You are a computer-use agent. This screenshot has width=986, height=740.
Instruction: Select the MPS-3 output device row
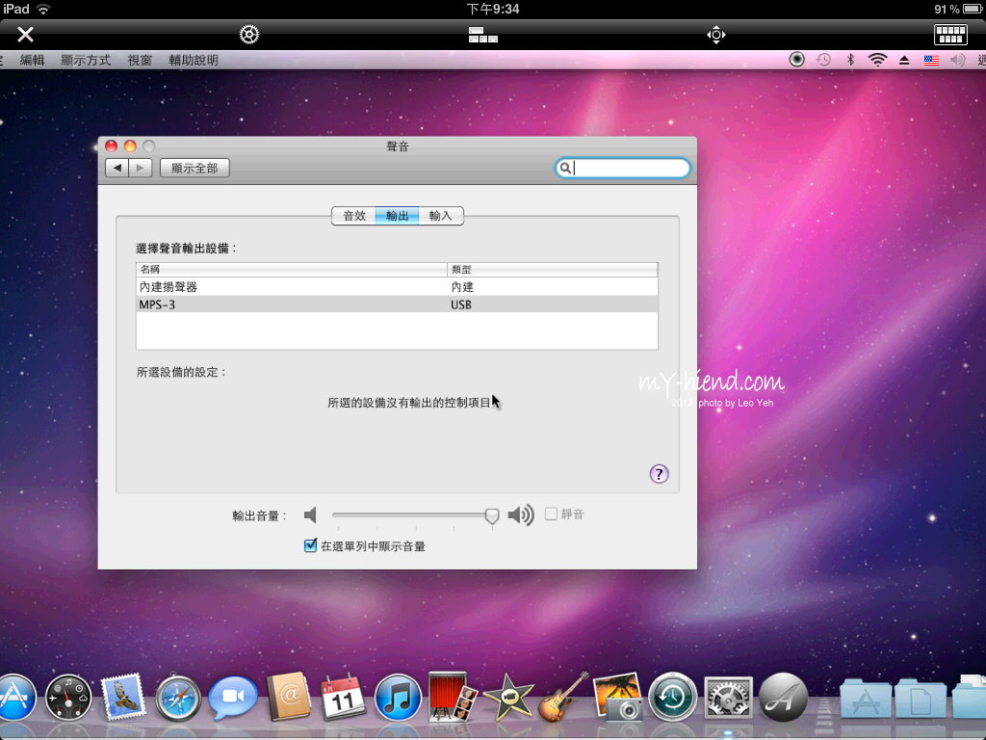(397, 304)
